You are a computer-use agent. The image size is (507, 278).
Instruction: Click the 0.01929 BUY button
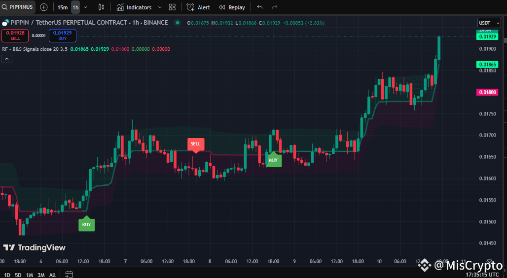coord(63,35)
